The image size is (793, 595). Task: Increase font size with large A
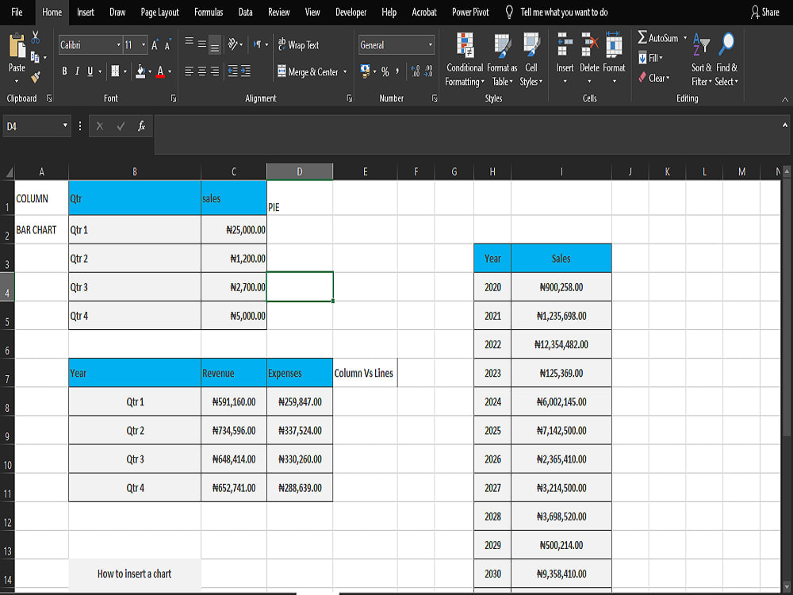click(155, 45)
